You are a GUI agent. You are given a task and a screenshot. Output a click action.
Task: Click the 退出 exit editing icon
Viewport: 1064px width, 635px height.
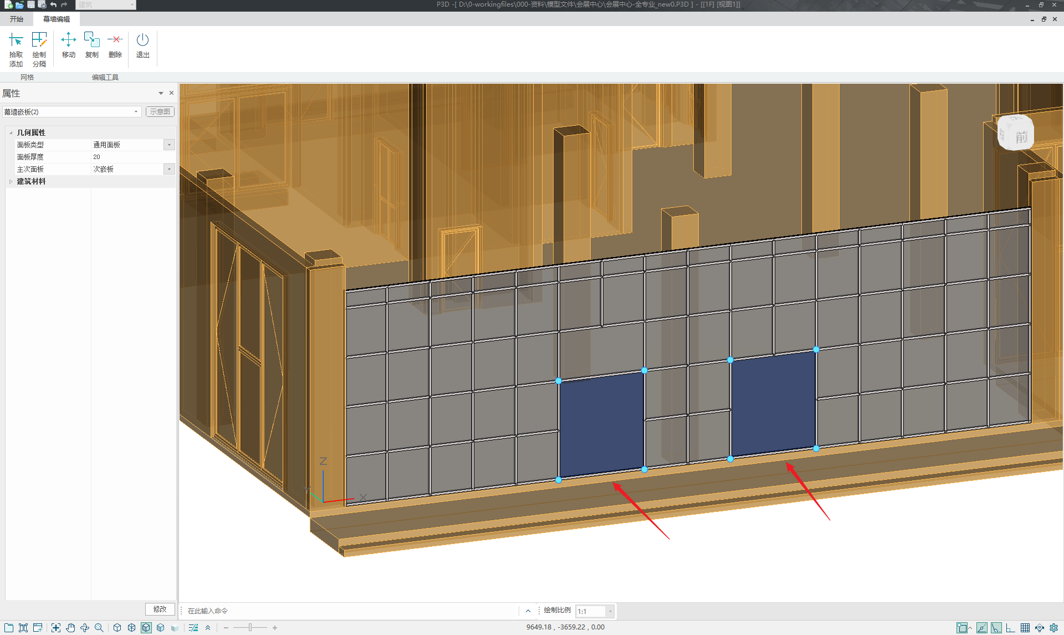coord(142,45)
